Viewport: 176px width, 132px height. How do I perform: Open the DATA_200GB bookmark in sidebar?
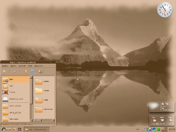pos(16,113)
